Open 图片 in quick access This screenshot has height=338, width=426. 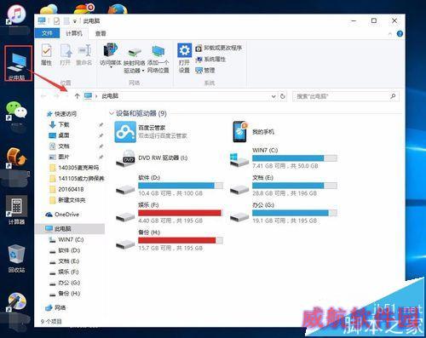tap(59, 157)
